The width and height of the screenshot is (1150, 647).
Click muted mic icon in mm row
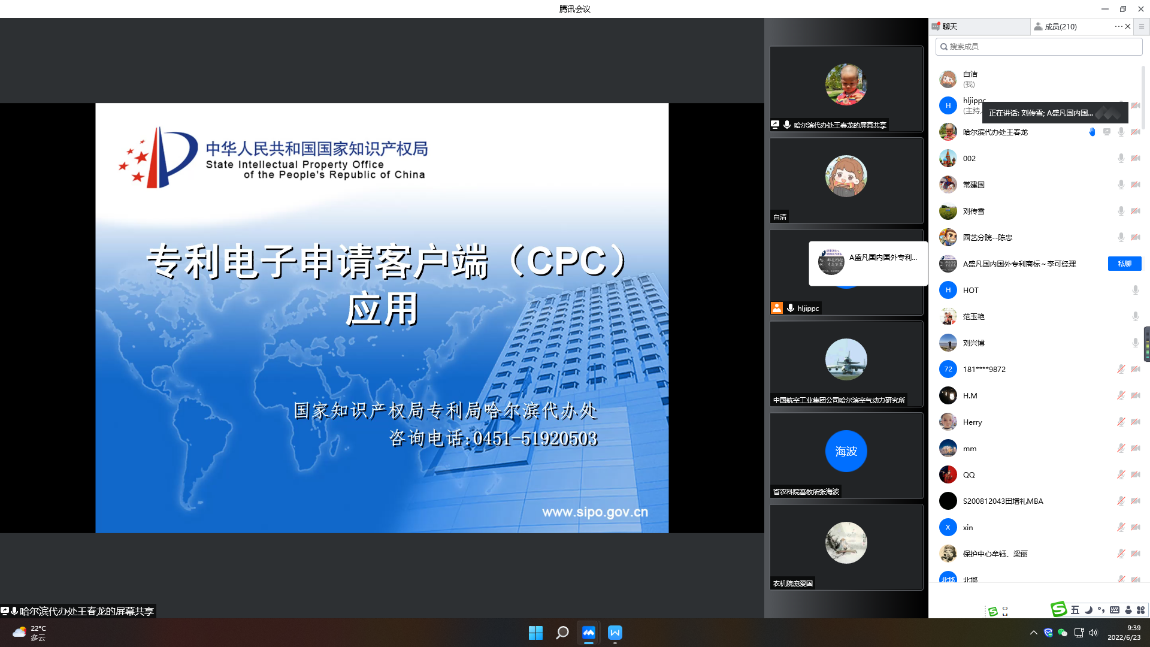click(x=1121, y=448)
